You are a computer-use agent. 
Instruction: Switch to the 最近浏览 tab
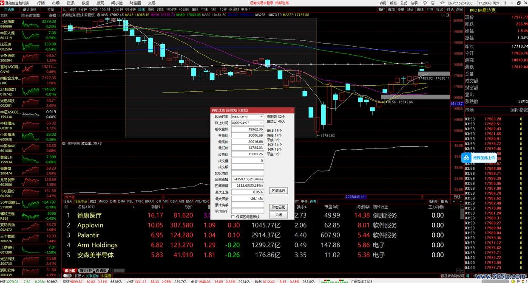click(x=30, y=9)
